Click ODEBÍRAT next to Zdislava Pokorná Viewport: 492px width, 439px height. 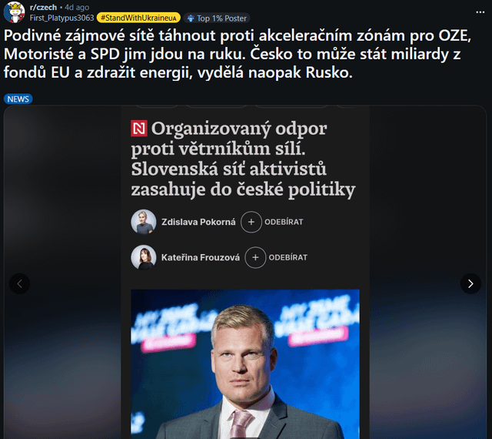[x=284, y=222]
